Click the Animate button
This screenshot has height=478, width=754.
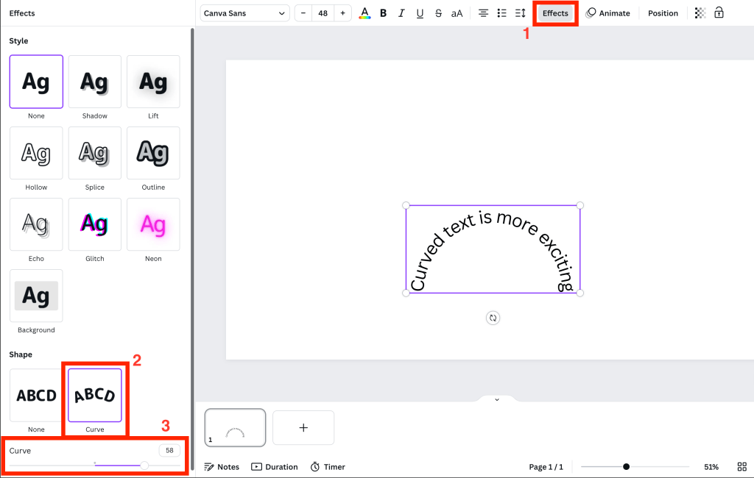click(608, 13)
